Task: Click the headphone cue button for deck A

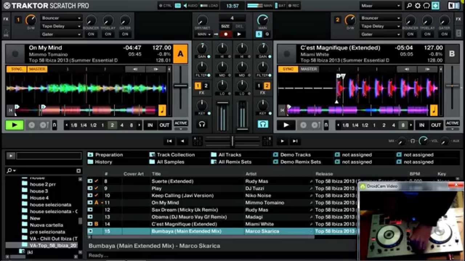Action: point(202,124)
